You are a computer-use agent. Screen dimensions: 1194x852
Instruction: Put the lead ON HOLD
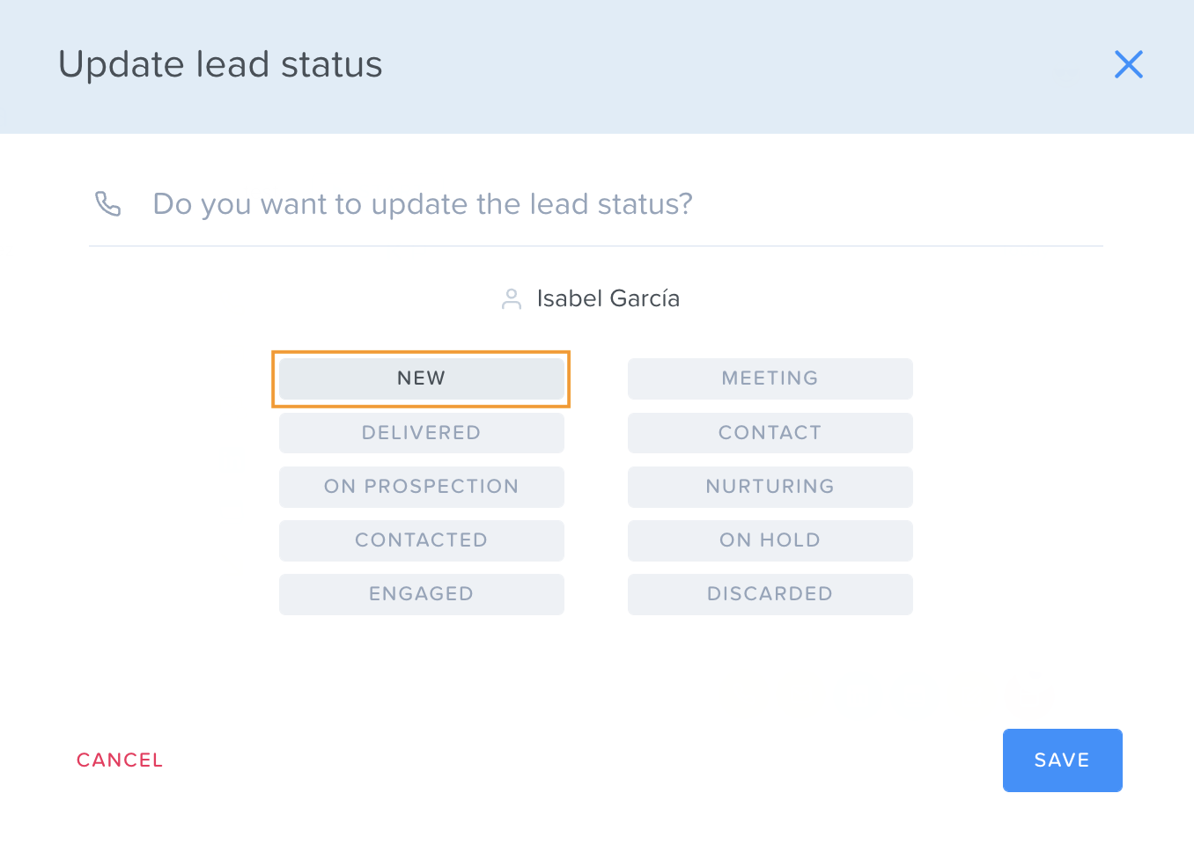(x=770, y=540)
